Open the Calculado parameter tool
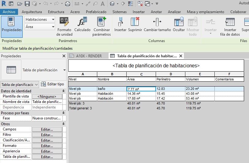The width and height of the screenshot is (249, 163). tap(82, 22)
